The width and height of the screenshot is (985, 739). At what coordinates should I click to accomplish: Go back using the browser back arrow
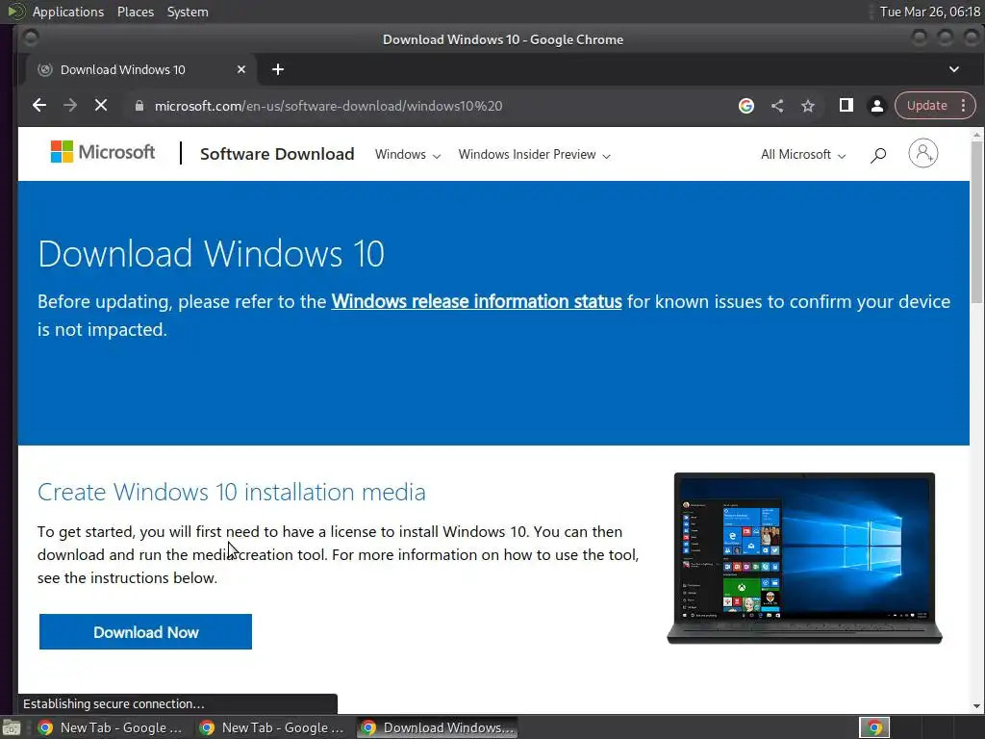pyautogui.click(x=38, y=106)
